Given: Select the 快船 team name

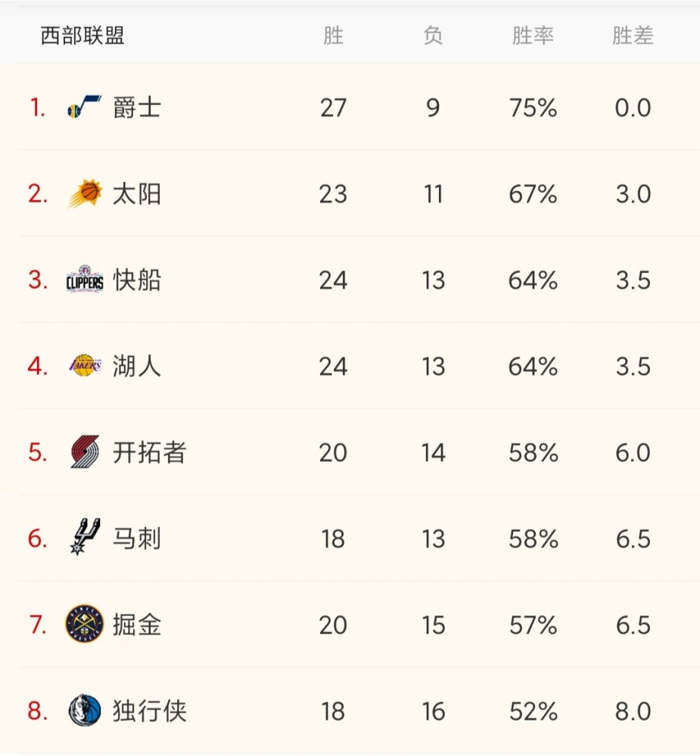Looking at the screenshot, I should point(137,280).
